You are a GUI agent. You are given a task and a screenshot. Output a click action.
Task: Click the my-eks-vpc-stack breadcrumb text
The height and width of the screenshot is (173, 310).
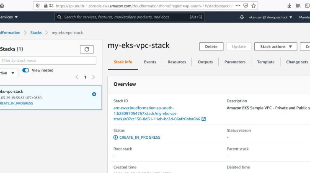[x=67, y=33]
